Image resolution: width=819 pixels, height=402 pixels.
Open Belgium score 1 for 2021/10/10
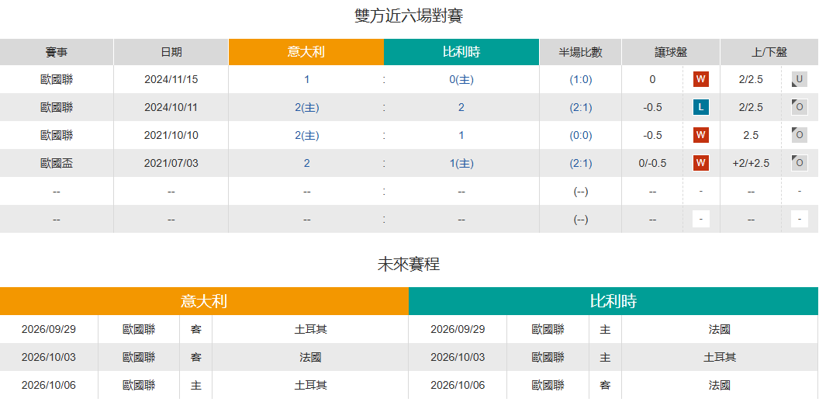[461, 135]
